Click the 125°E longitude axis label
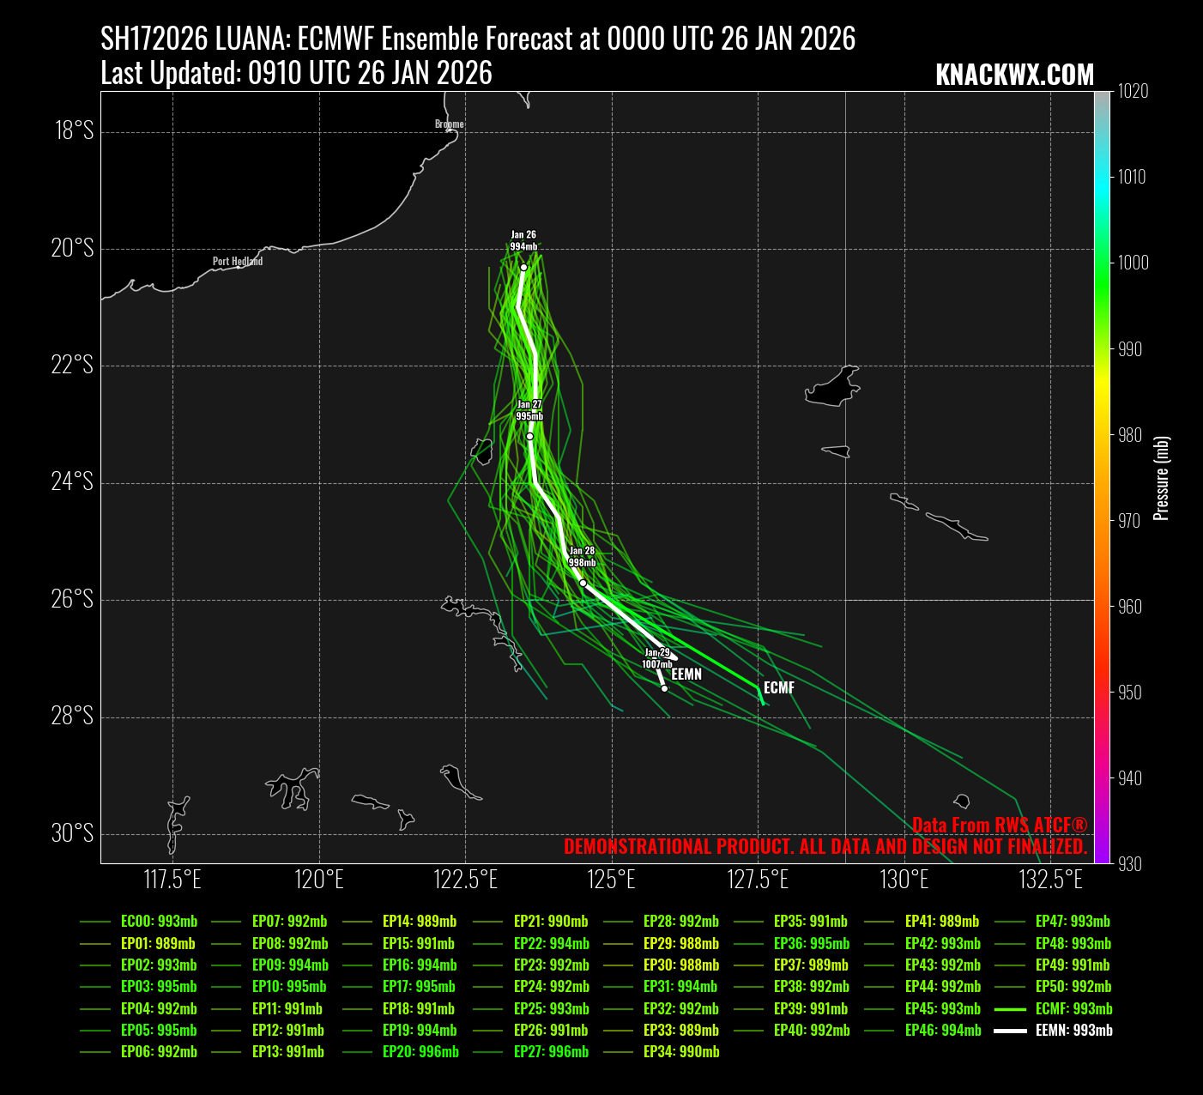 [x=613, y=880]
